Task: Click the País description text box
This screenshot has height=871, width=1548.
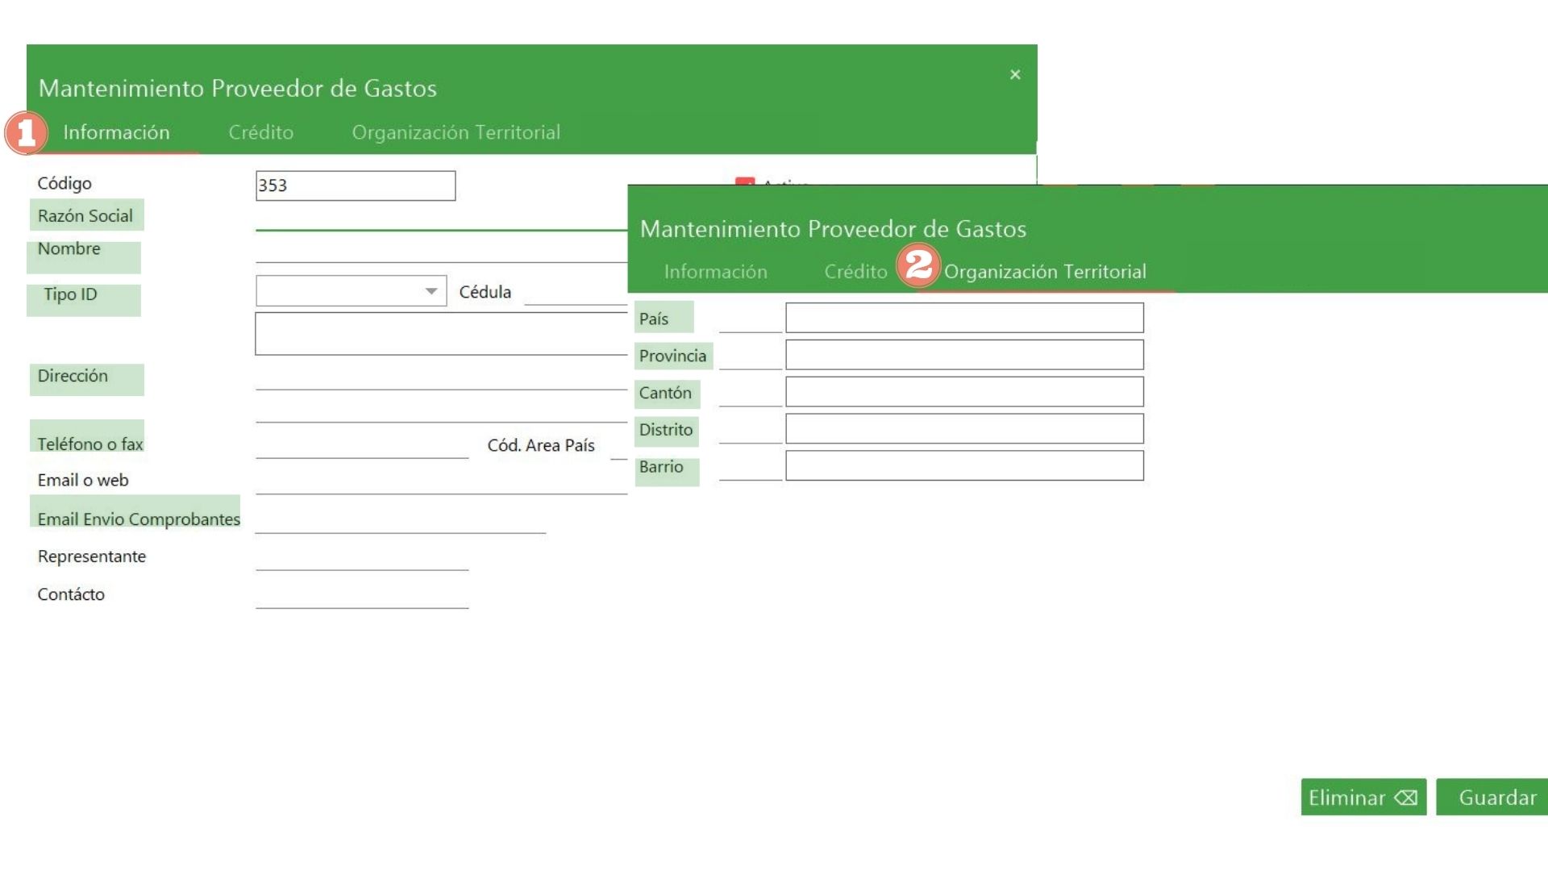Action: click(x=964, y=318)
